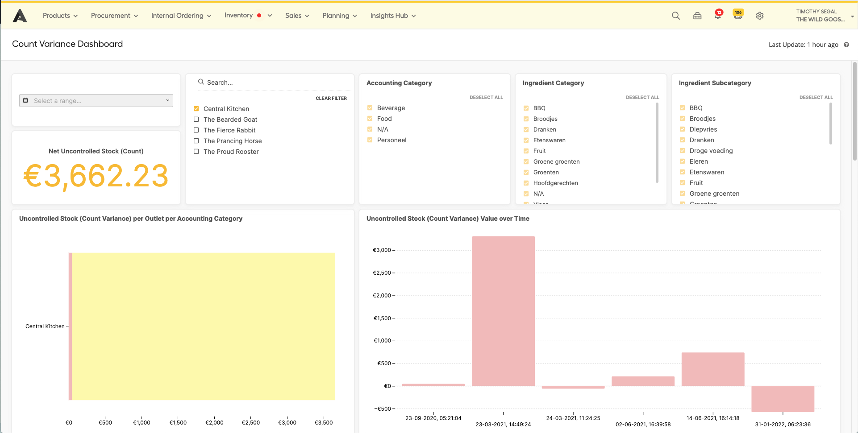The image size is (858, 433).
Task: Expand the Inventory menu chevron
Action: tap(269, 15)
